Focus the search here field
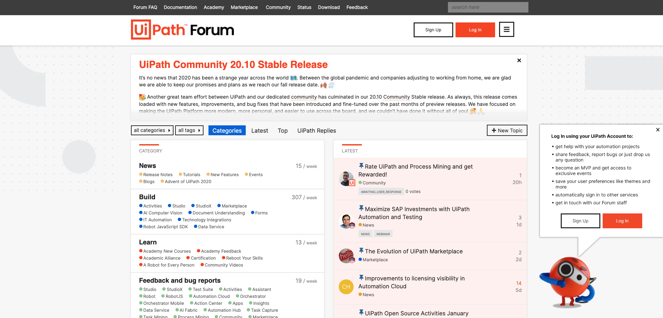 point(488,7)
